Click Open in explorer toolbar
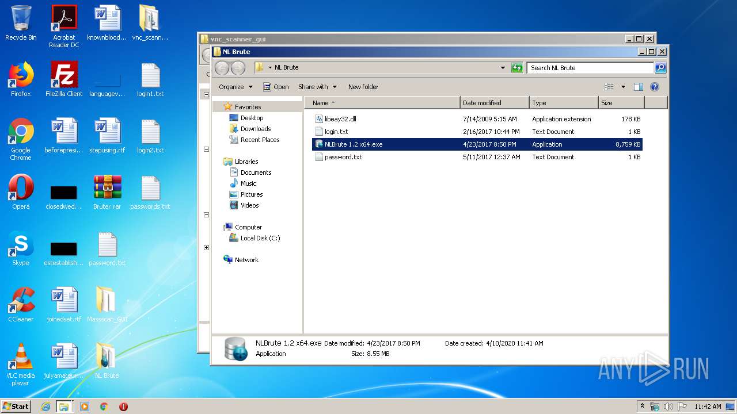Viewport: 737px width, 414px height. click(x=276, y=87)
